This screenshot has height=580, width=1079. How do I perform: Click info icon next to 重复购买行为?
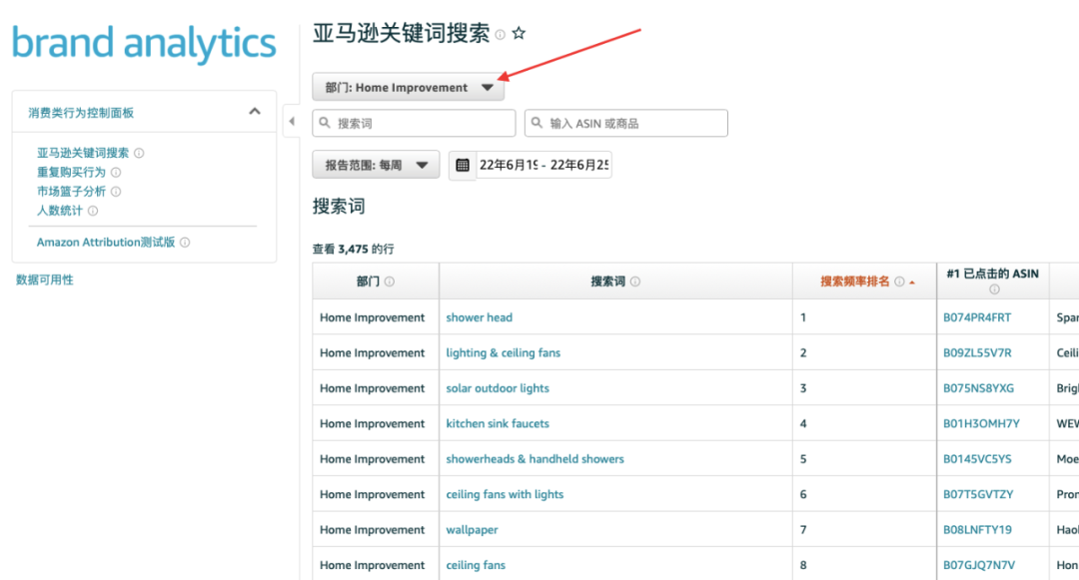tap(116, 173)
